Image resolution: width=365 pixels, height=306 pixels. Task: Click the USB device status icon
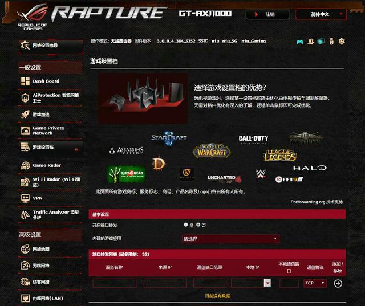(x=331, y=42)
